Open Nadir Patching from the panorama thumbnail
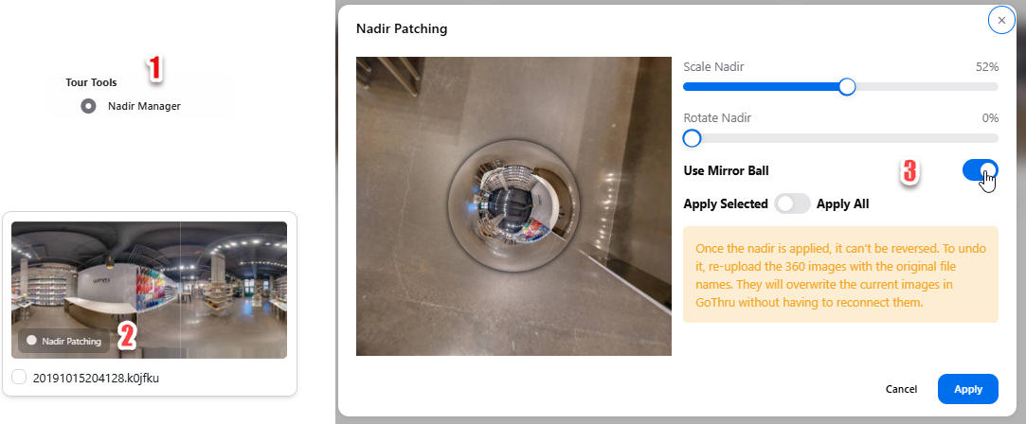The width and height of the screenshot is (1026, 424). click(64, 341)
